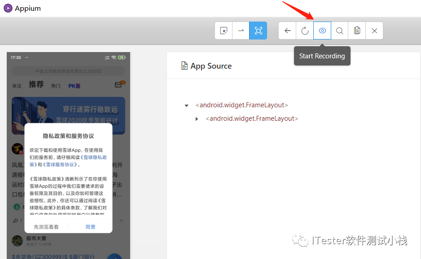
Task: Tap 先浏览看看 button in privacy dialog
Action: pyautogui.click(x=46, y=227)
